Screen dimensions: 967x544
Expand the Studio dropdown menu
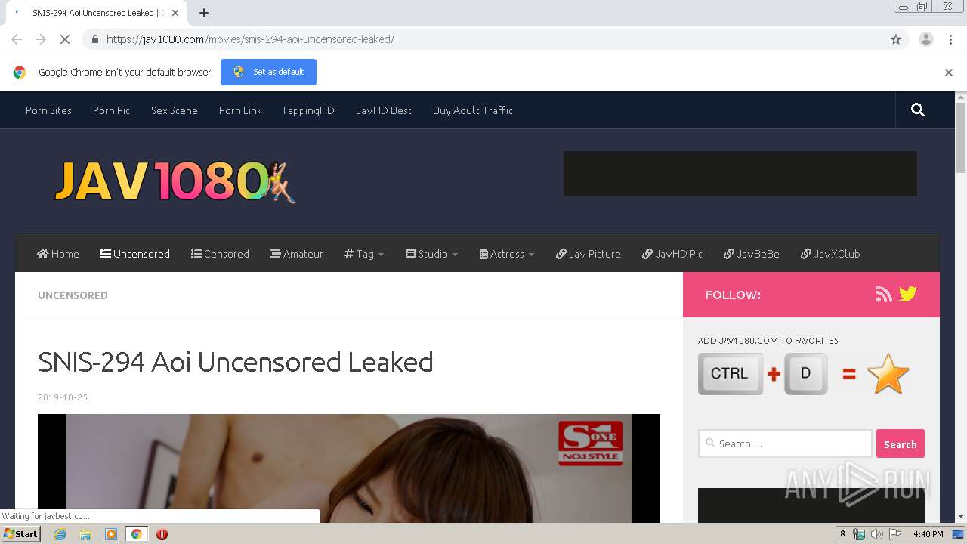click(431, 254)
